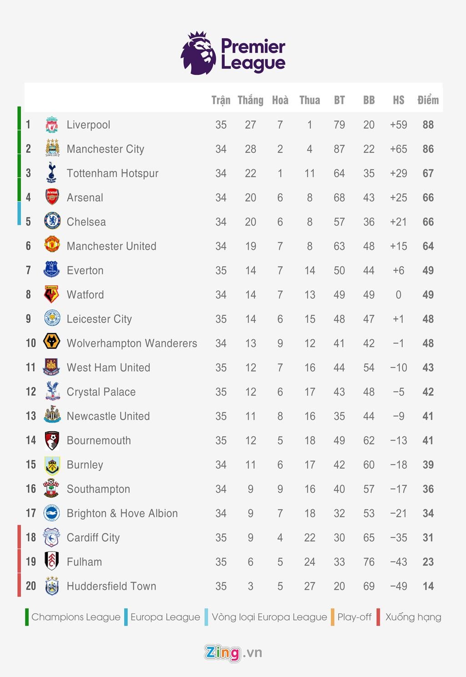
Task: Click the Chelsea club crest
Action: pyautogui.click(x=52, y=222)
